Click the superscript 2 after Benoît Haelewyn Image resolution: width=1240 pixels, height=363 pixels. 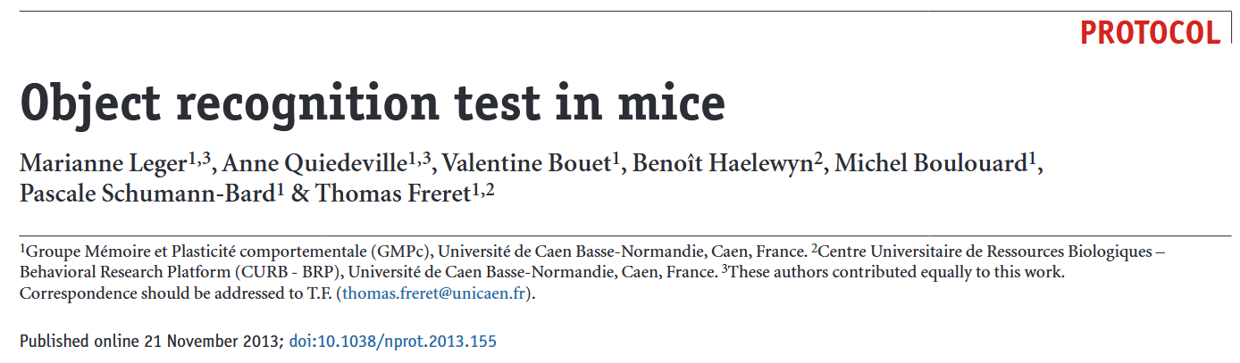[817, 161]
